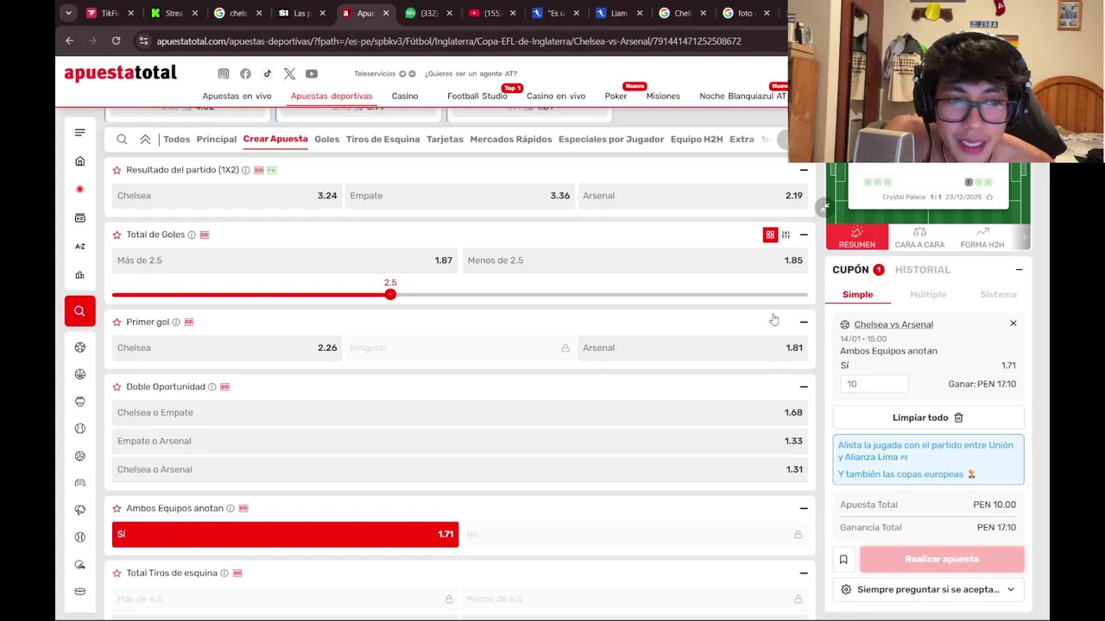The height and width of the screenshot is (621, 1105).
Task: Click the red search button in sidebar
Action: [x=79, y=311]
